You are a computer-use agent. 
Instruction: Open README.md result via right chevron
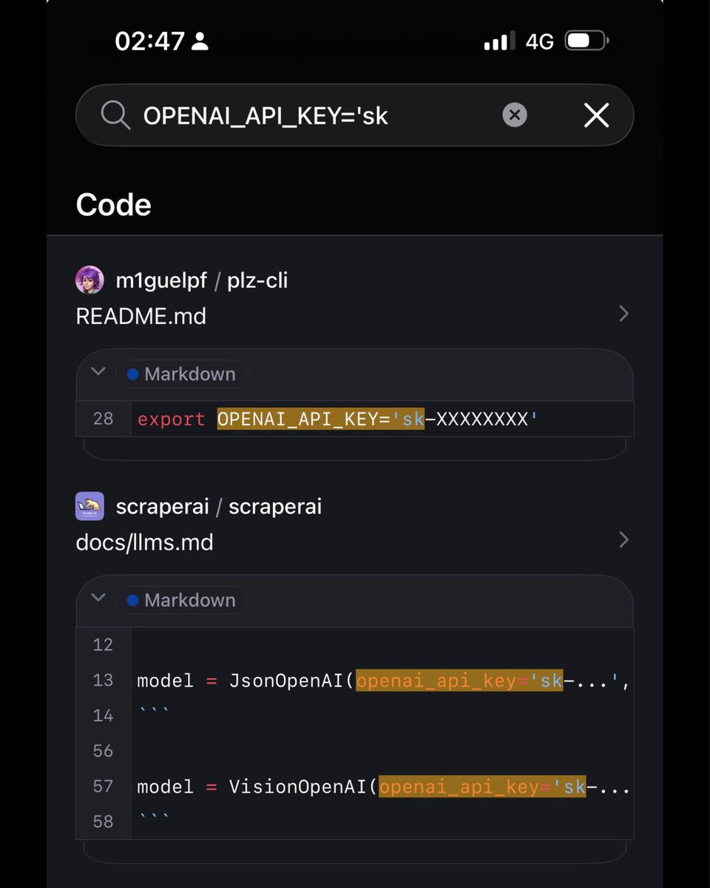click(x=623, y=314)
